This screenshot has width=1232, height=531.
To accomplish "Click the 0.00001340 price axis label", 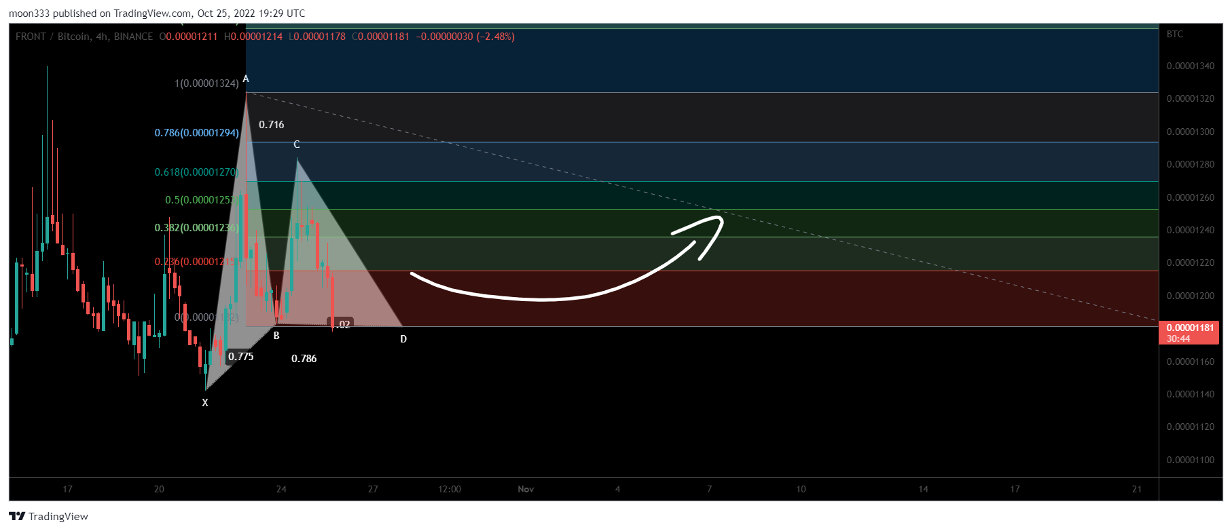I will click(x=1191, y=66).
